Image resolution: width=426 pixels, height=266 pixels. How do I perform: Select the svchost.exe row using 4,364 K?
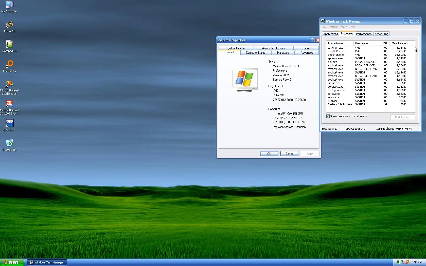tap(367, 65)
